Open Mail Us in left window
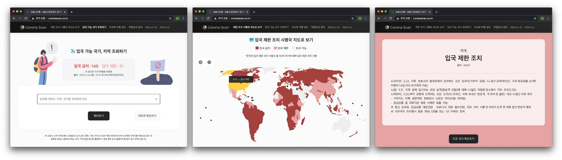Viewport: 562px width, 160px height. pyautogui.click(x=165, y=27)
